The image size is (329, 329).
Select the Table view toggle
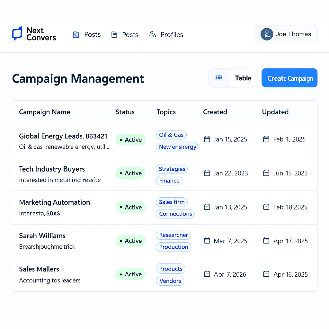[x=243, y=78]
